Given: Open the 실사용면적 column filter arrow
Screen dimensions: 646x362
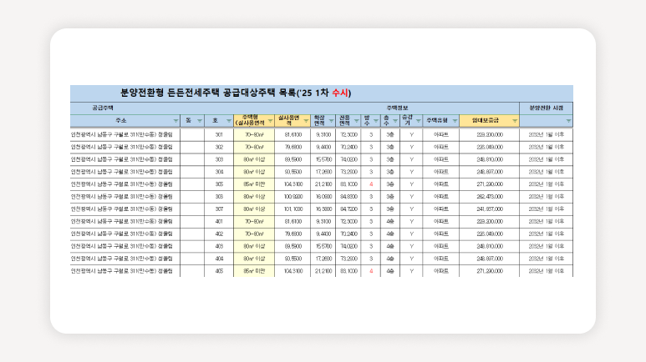Looking at the screenshot, I should click(x=306, y=121).
